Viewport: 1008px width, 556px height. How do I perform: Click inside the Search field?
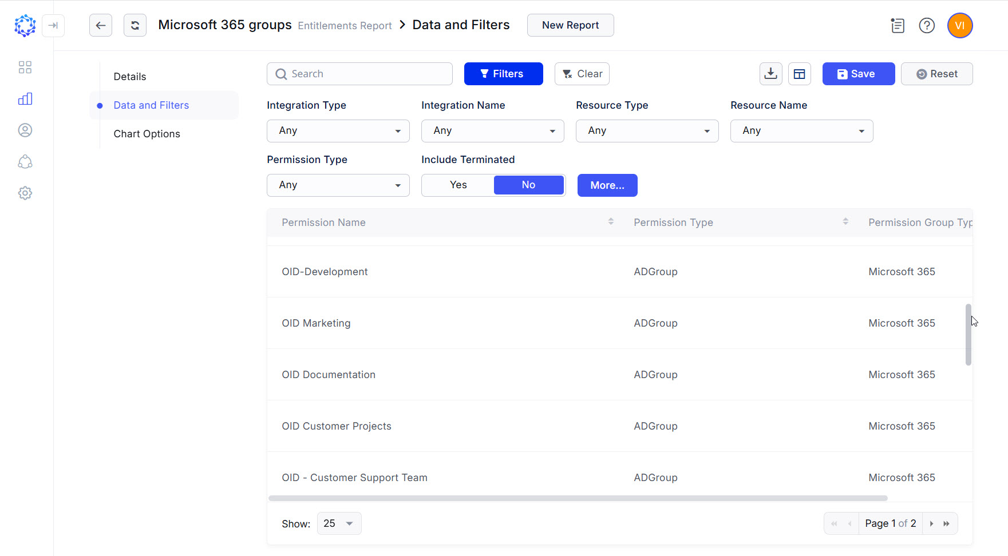[359, 73]
